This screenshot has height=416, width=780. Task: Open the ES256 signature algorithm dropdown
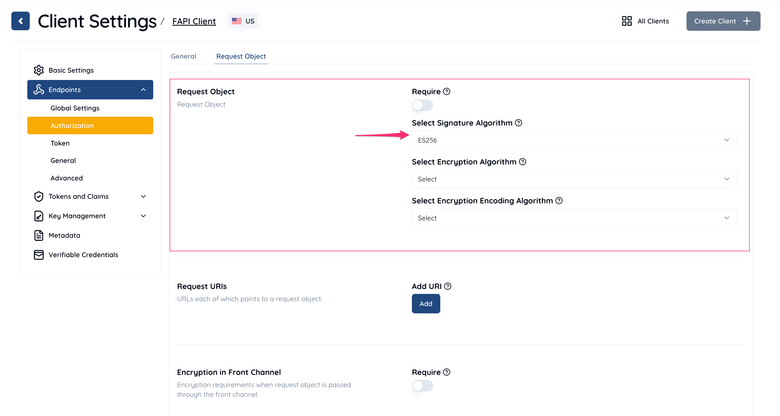[574, 140]
